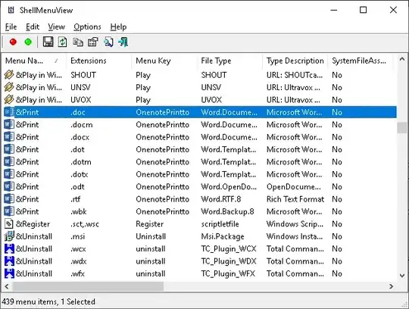409x309 pixels.
Task: Sort by the Menu Name column header
Action: [x=33, y=61]
